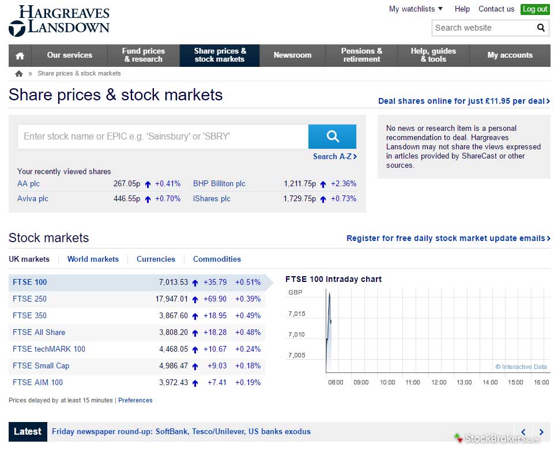Viewport: 554px width, 452px height.
Task: Open the Contact us link
Action: (496, 9)
